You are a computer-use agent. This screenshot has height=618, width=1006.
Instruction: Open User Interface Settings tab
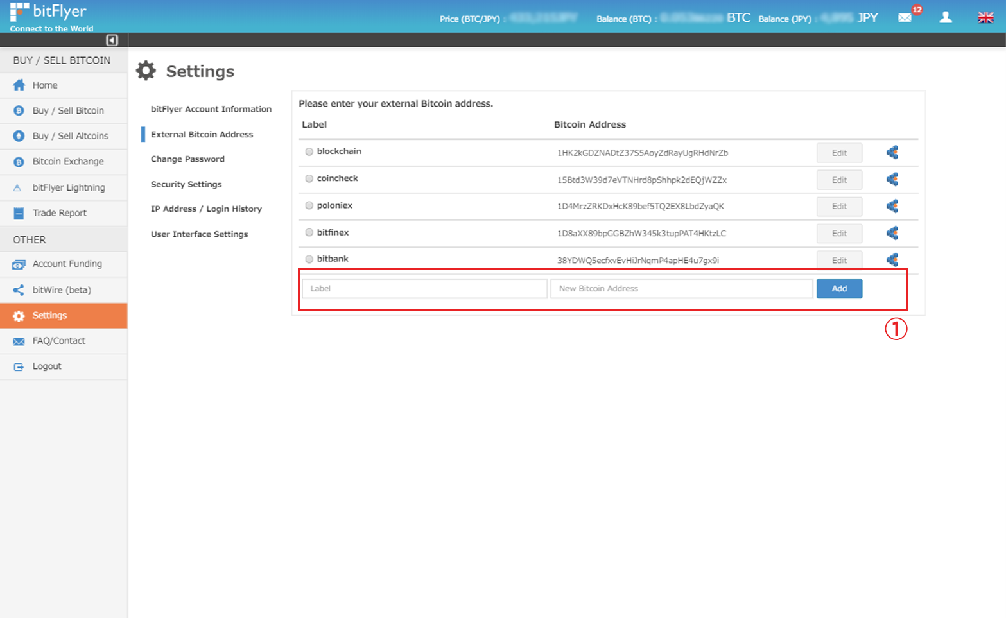[x=199, y=234]
